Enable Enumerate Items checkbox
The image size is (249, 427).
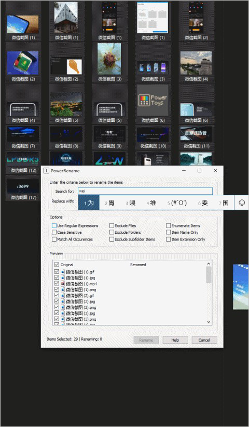tap(169, 226)
